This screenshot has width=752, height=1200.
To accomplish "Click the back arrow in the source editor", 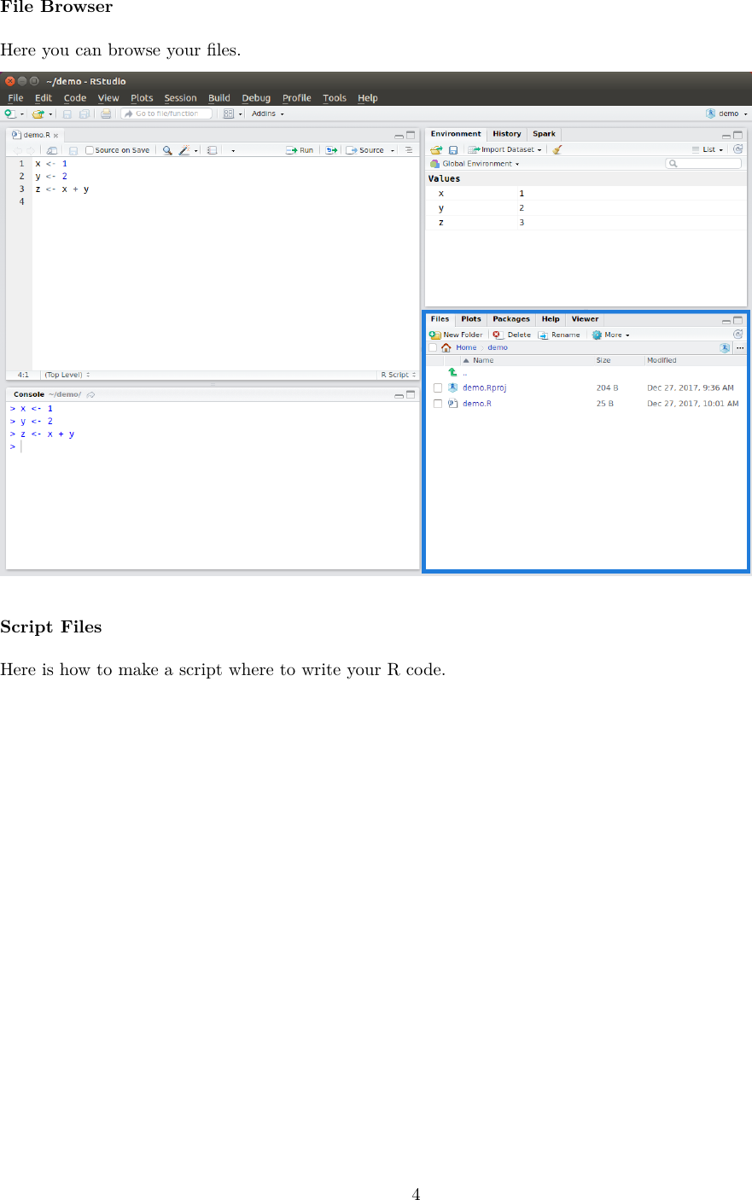I will tap(17, 150).
